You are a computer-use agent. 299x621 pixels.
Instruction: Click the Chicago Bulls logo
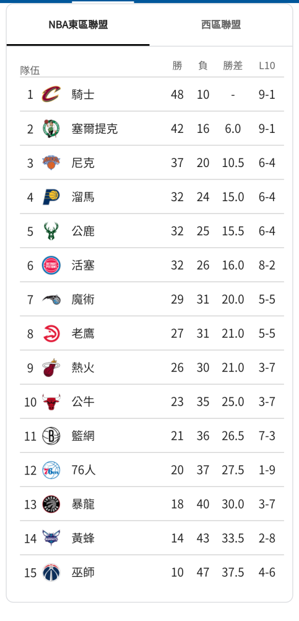pyautogui.click(x=51, y=402)
